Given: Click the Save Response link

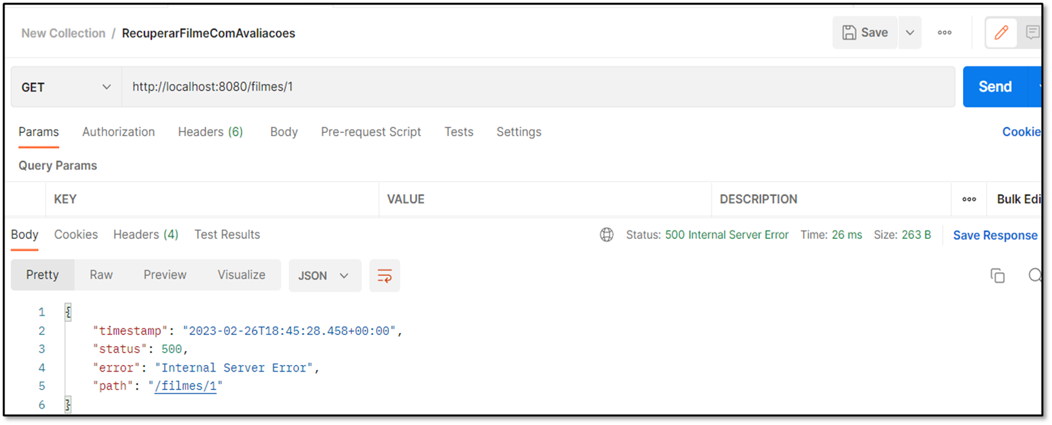Looking at the screenshot, I should (995, 236).
